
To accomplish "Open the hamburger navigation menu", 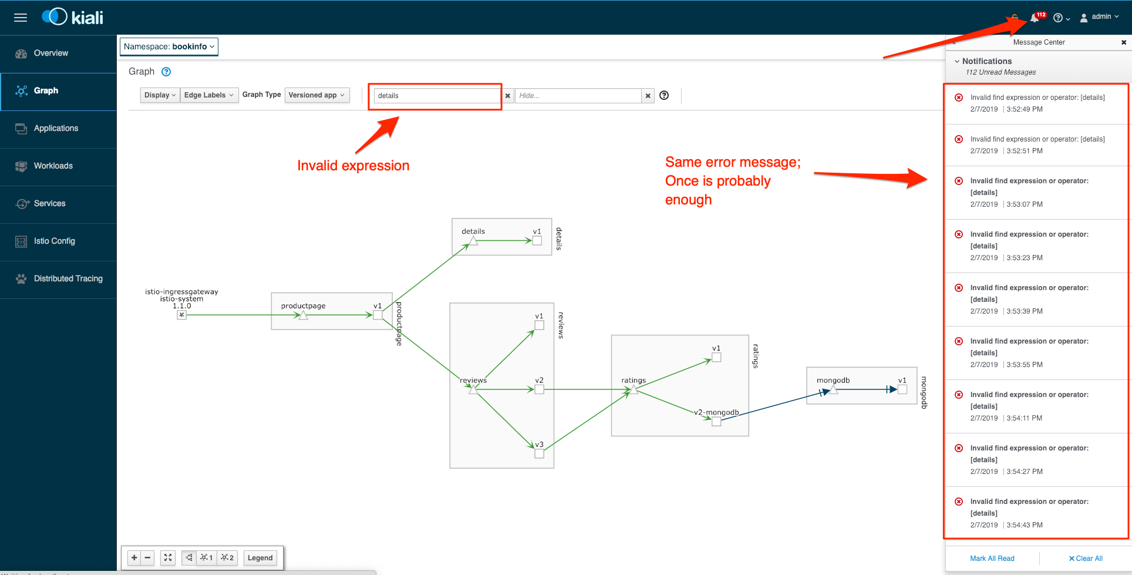I will (x=21, y=18).
